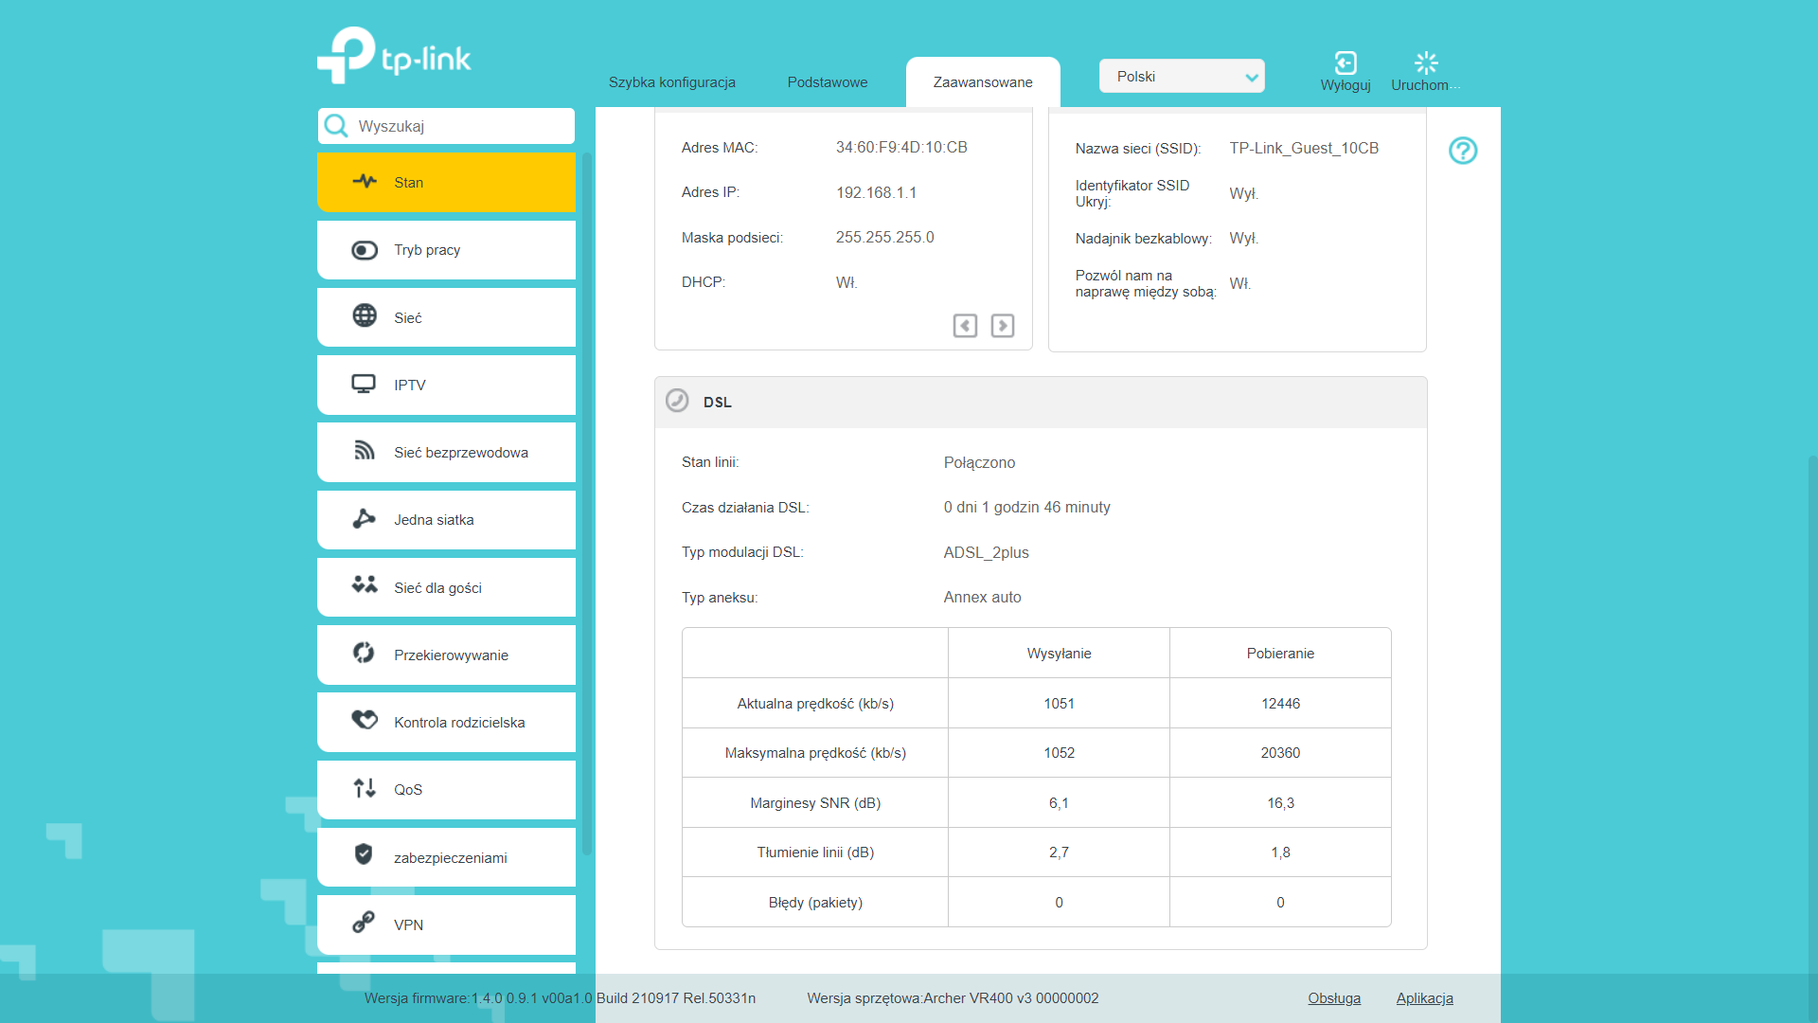Viewport: 1818px width, 1023px height.
Task: Click the Uruchom reboot icon
Action: [x=1426, y=63]
